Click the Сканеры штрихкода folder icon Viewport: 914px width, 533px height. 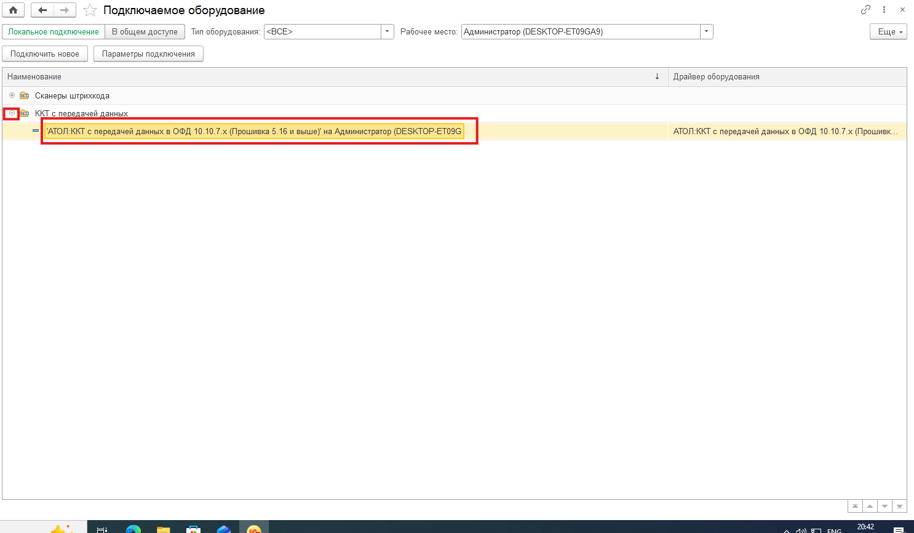(x=25, y=95)
